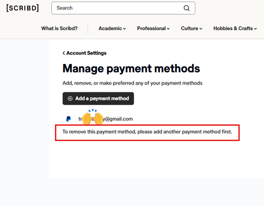Open the What is Scribd? link
This screenshot has height=206, width=264.
pyautogui.click(x=59, y=29)
